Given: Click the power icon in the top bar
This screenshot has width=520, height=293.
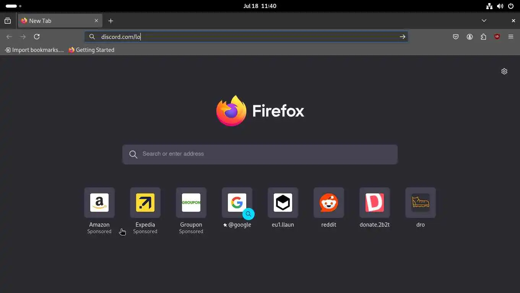Looking at the screenshot, I should (511, 6).
